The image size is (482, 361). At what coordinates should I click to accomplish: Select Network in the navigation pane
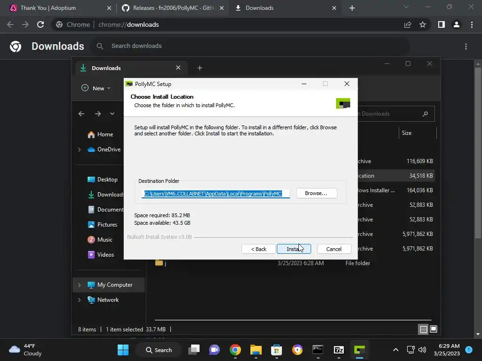(103, 300)
